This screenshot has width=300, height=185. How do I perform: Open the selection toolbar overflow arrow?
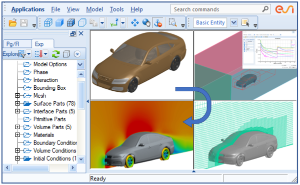pyautogui.click(x=255, y=25)
